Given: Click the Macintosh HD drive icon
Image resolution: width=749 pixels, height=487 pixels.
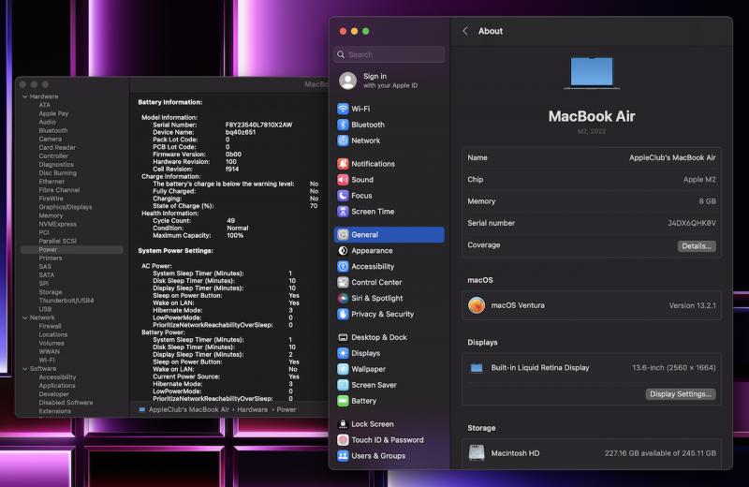Looking at the screenshot, I should [x=477, y=452].
